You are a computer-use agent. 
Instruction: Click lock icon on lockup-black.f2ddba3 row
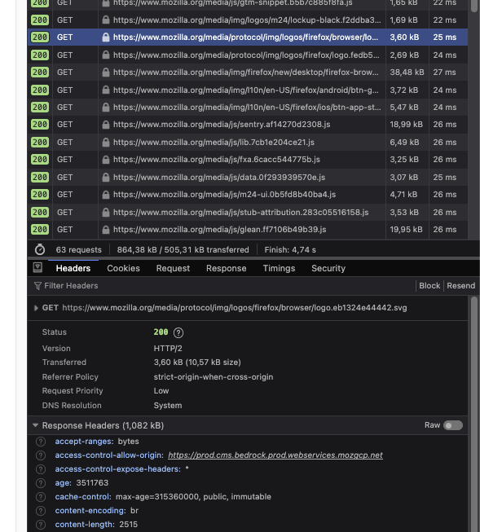click(106, 20)
